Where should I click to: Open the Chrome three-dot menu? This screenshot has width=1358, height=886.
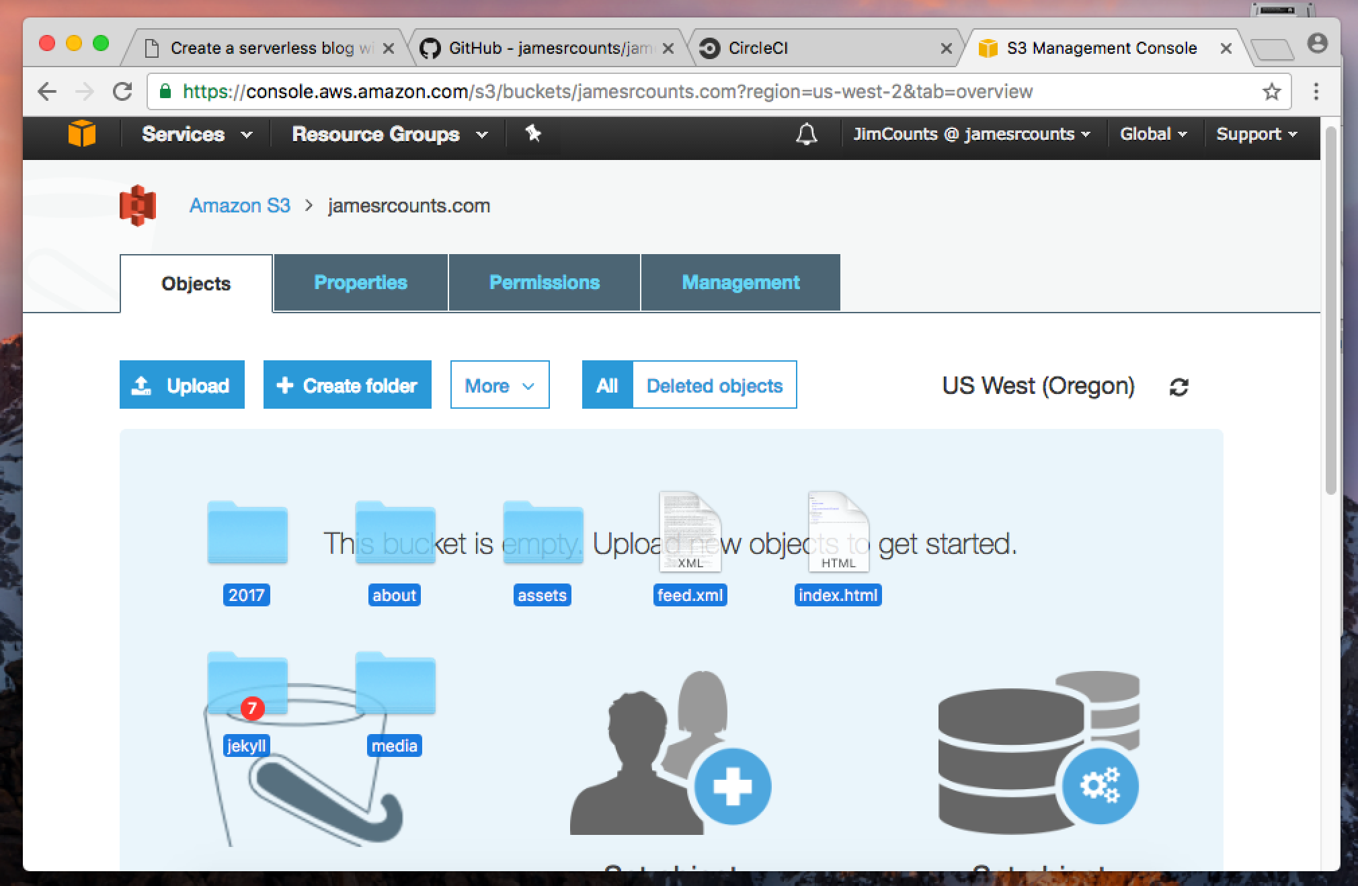coord(1316,91)
